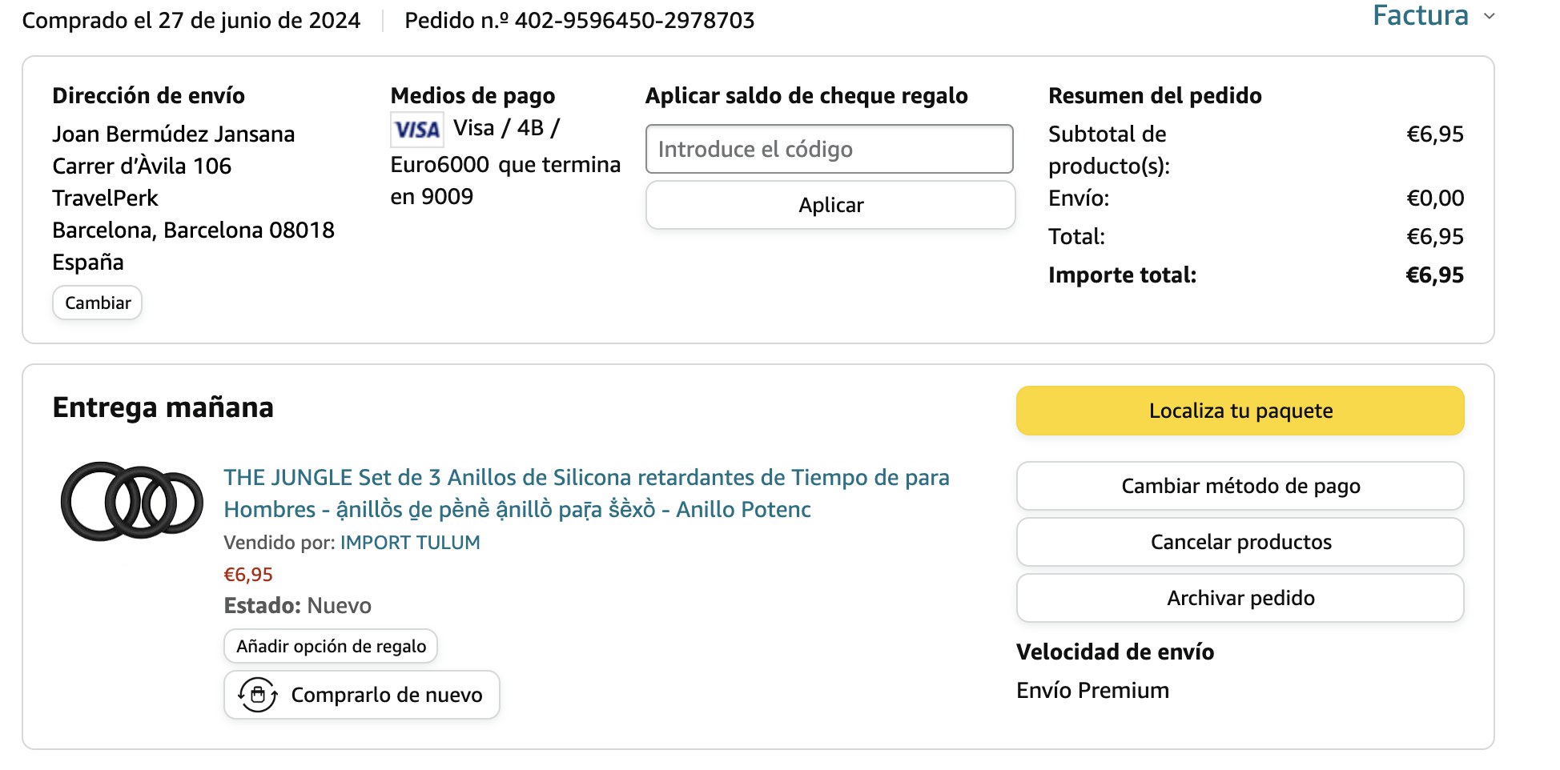
Task: Open the Factura invoice menu label
Action: pyautogui.click(x=1420, y=16)
